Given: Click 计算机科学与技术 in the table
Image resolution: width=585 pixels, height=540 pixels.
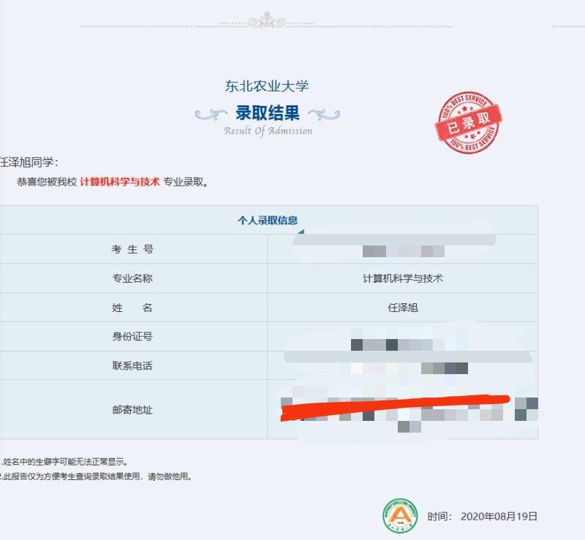Looking at the screenshot, I should [403, 278].
